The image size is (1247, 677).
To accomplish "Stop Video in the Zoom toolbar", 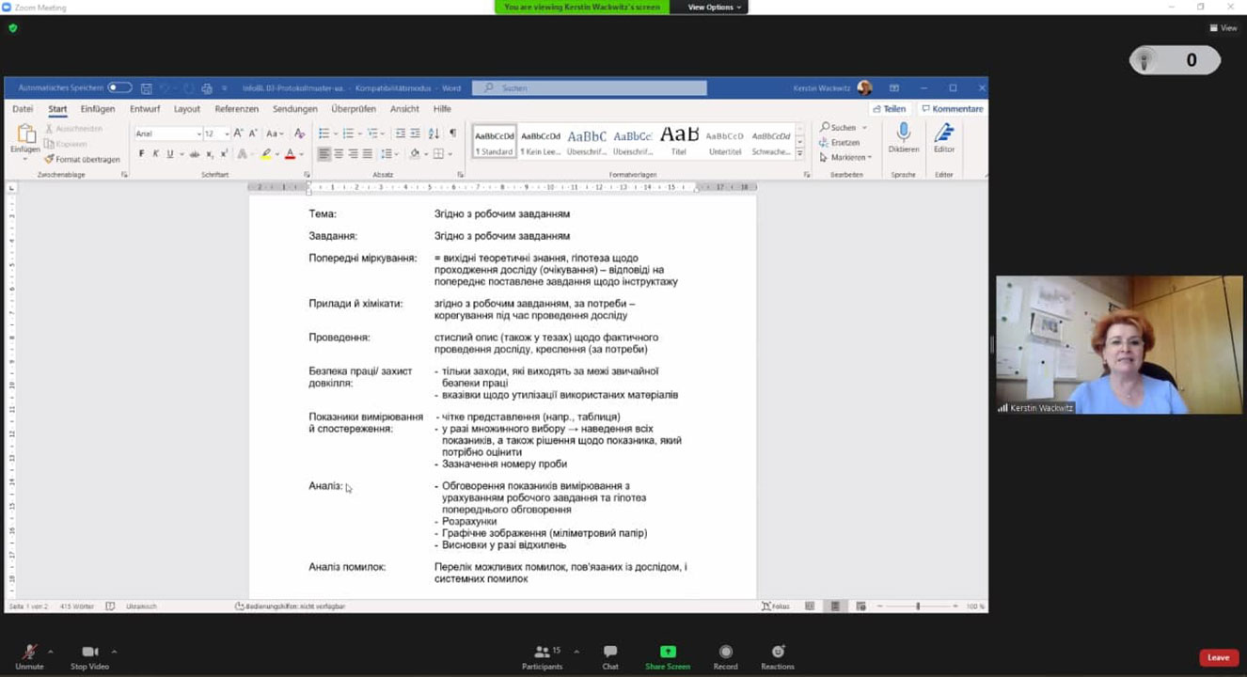I will click(x=90, y=655).
